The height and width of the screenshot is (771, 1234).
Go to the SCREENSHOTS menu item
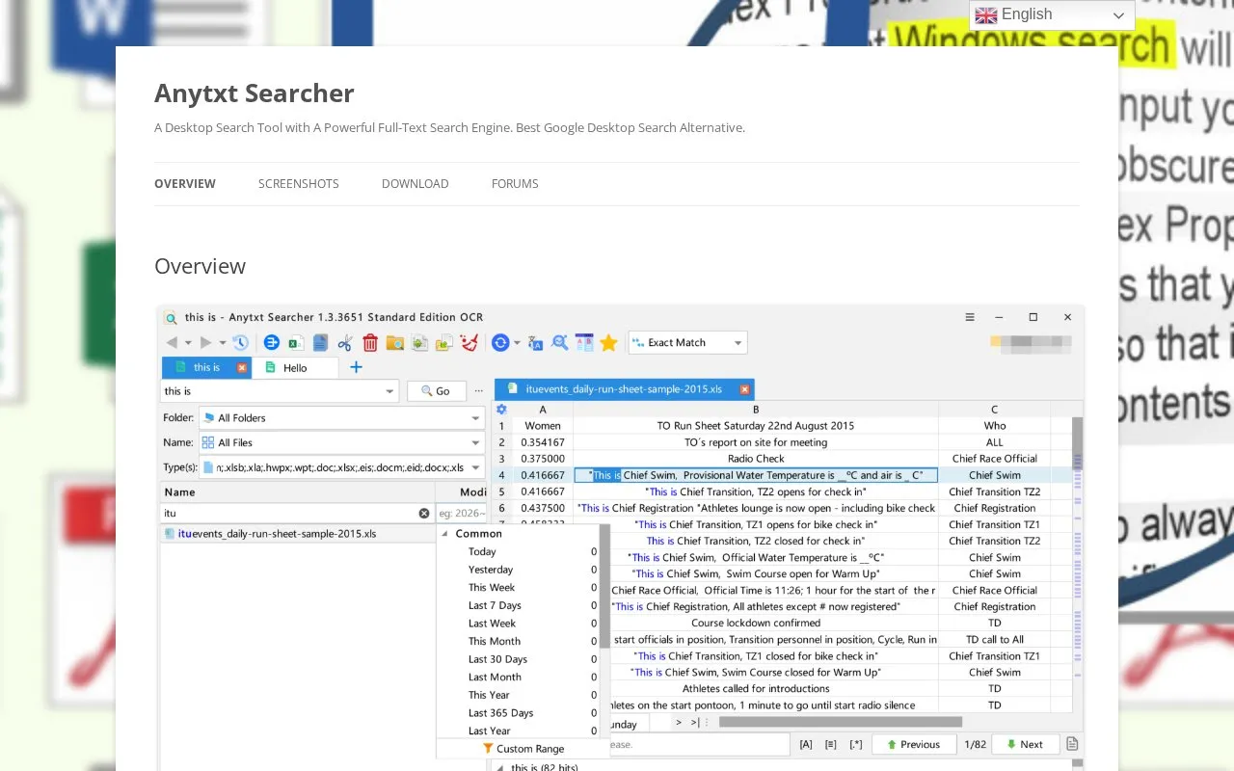pyautogui.click(x=299, y=184)
